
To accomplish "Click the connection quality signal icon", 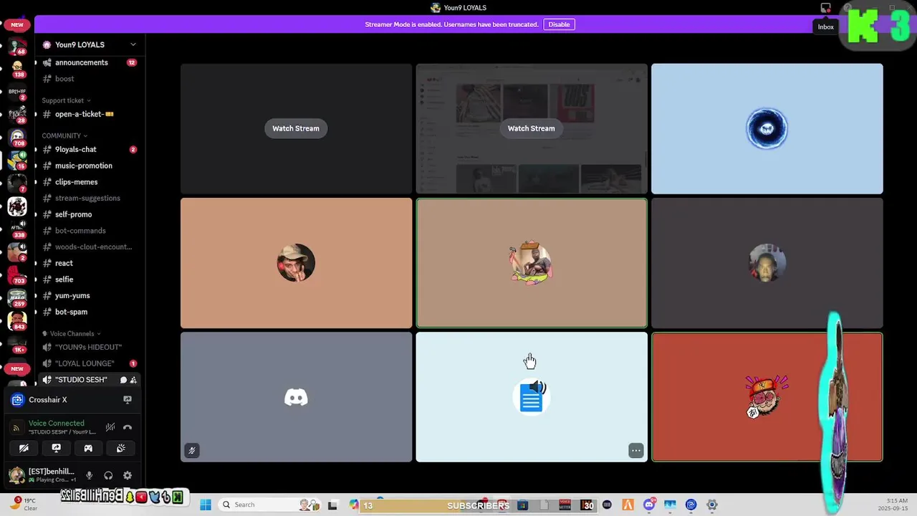I will coord(16,428).
